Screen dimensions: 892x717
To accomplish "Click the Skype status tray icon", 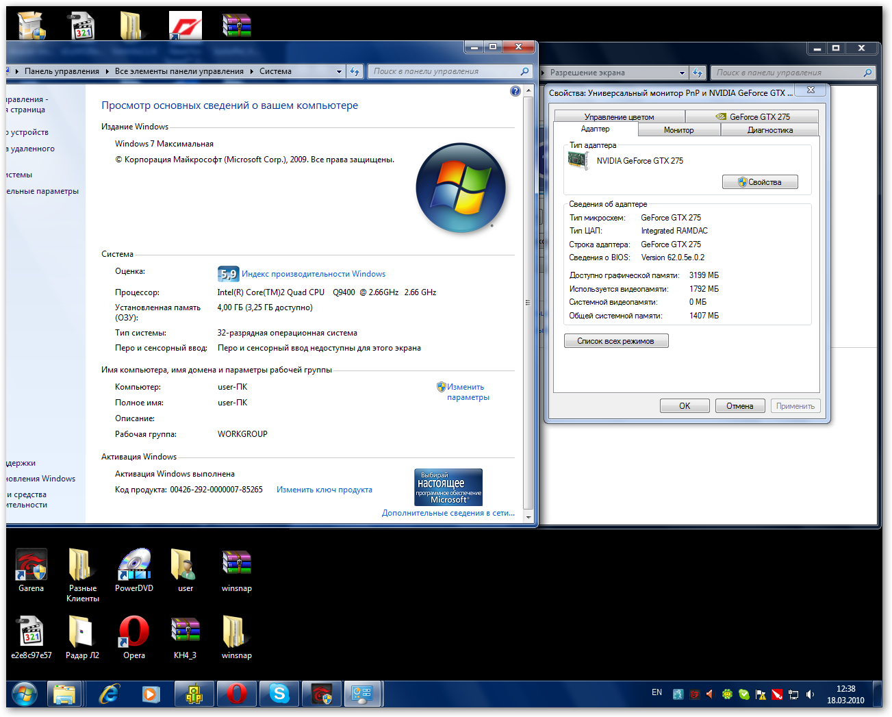I will [744, 694].
